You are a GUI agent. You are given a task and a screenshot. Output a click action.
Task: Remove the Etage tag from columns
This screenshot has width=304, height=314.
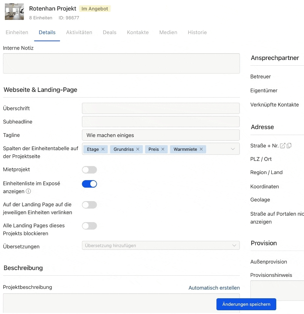pyautogui.click(x=103, y=149)
